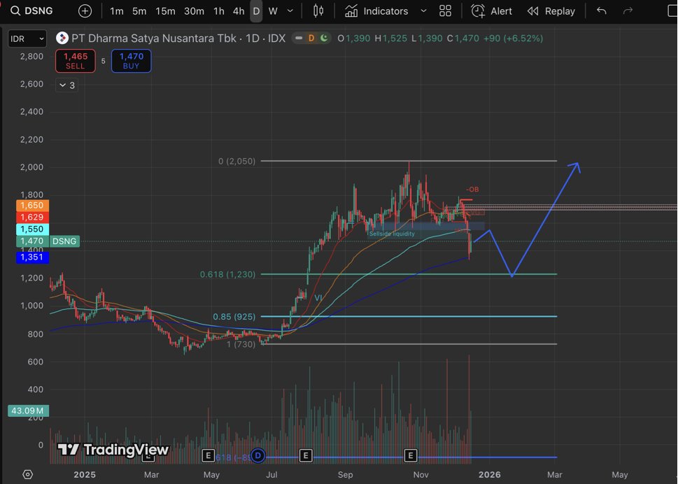This screenshot has height=484, width=678.
Task: Select the 15m timeframe
Action: (165, 10)
